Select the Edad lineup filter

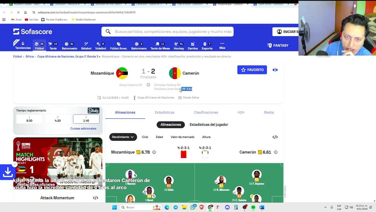[x=159, y=137]
